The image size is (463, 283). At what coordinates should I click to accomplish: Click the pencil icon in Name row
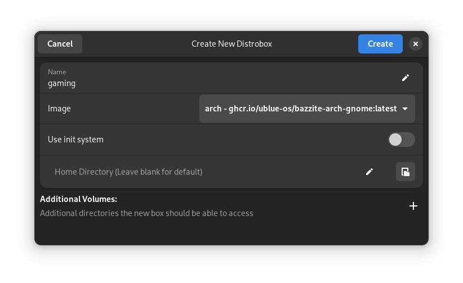point(406,78)
